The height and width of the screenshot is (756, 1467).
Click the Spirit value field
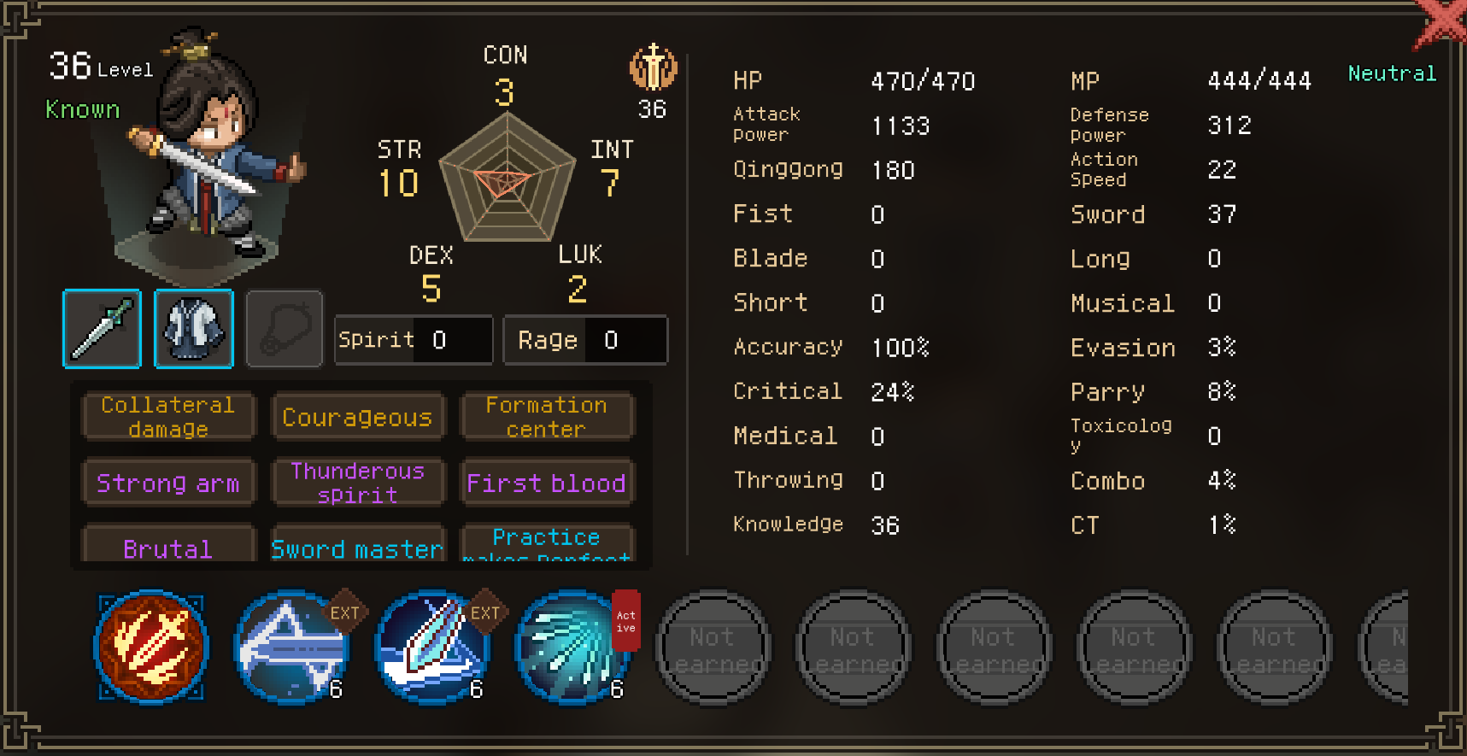tap(414, 340)
